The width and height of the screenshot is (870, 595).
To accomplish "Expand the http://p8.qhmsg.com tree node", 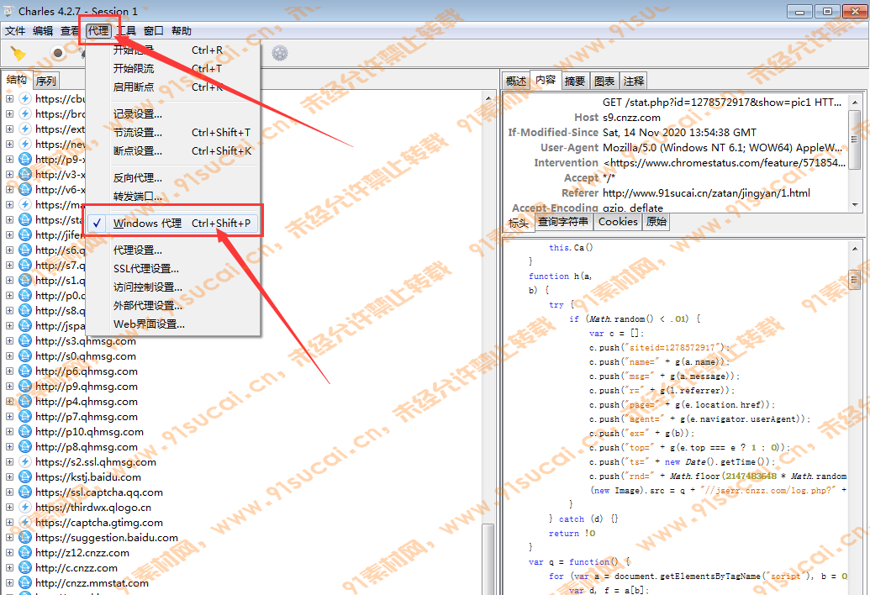I will tap(9, 446).
